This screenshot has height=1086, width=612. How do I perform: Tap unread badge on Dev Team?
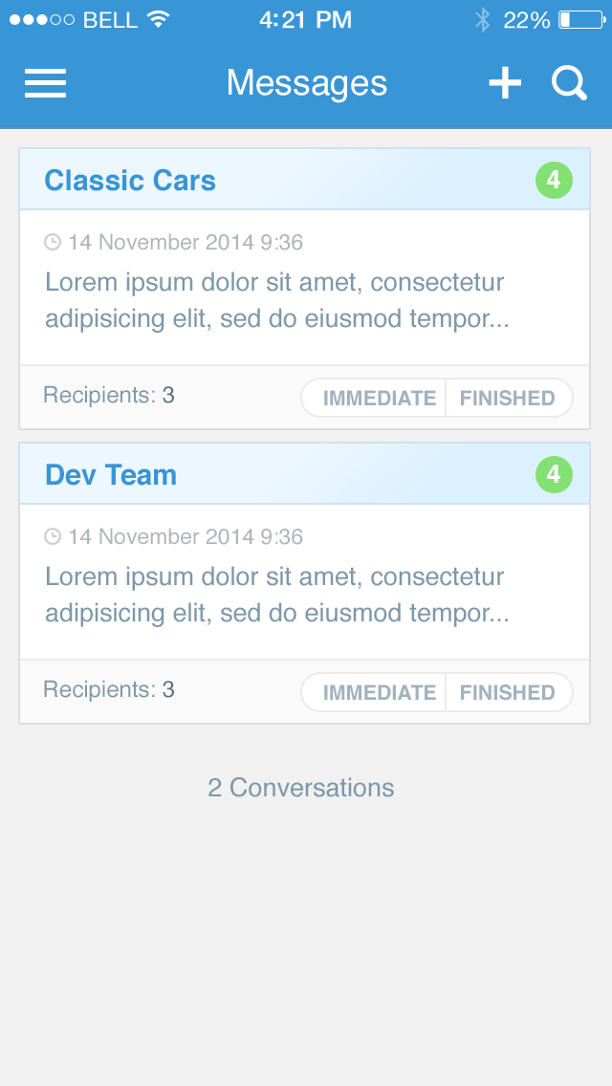pos(554,474)
